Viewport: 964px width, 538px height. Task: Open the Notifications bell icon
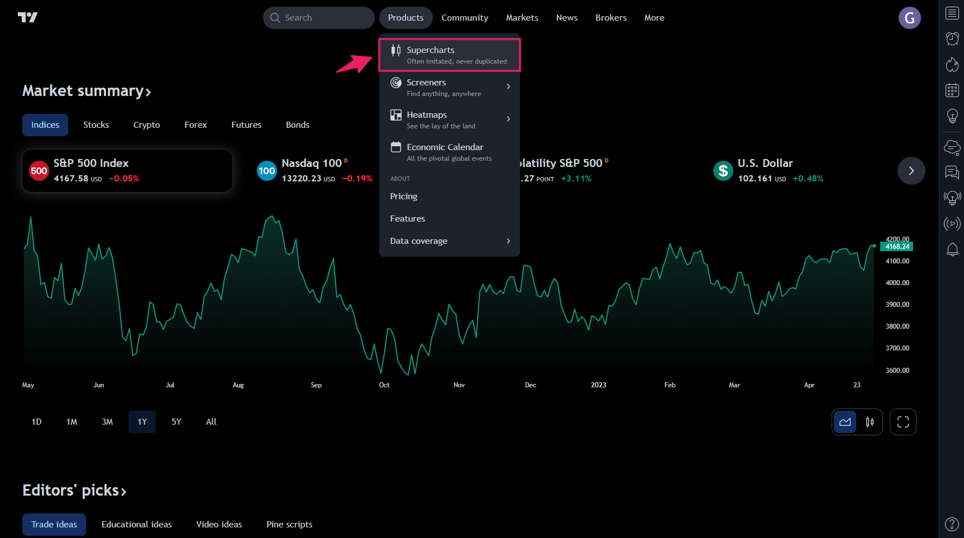coord(952,249)
